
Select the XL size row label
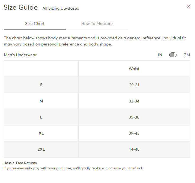click(41, 133)
